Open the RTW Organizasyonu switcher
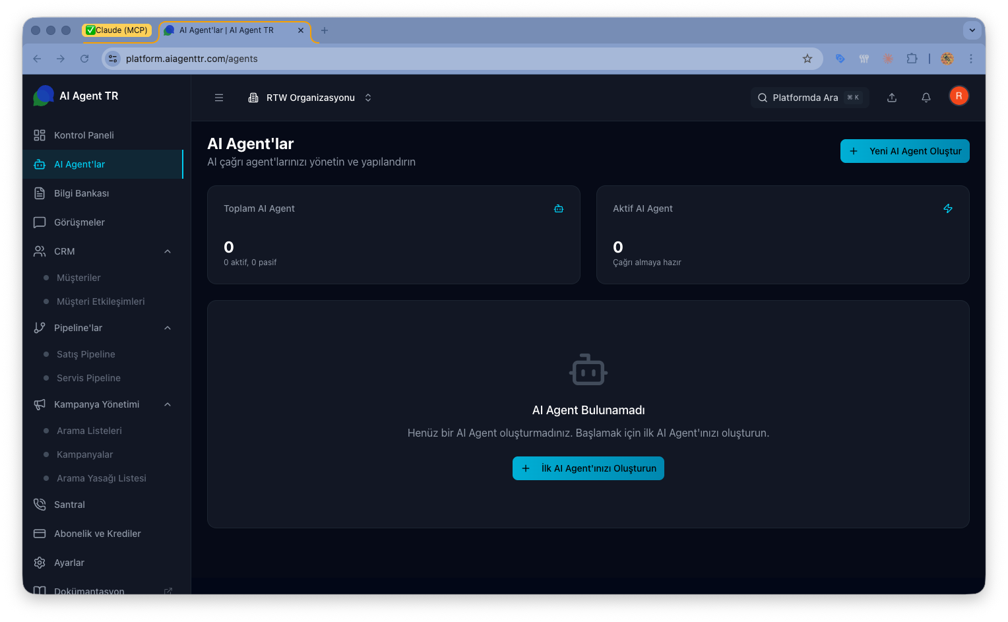The width and height of the screenshot is (1008, 622). click(x=309, y=97)
